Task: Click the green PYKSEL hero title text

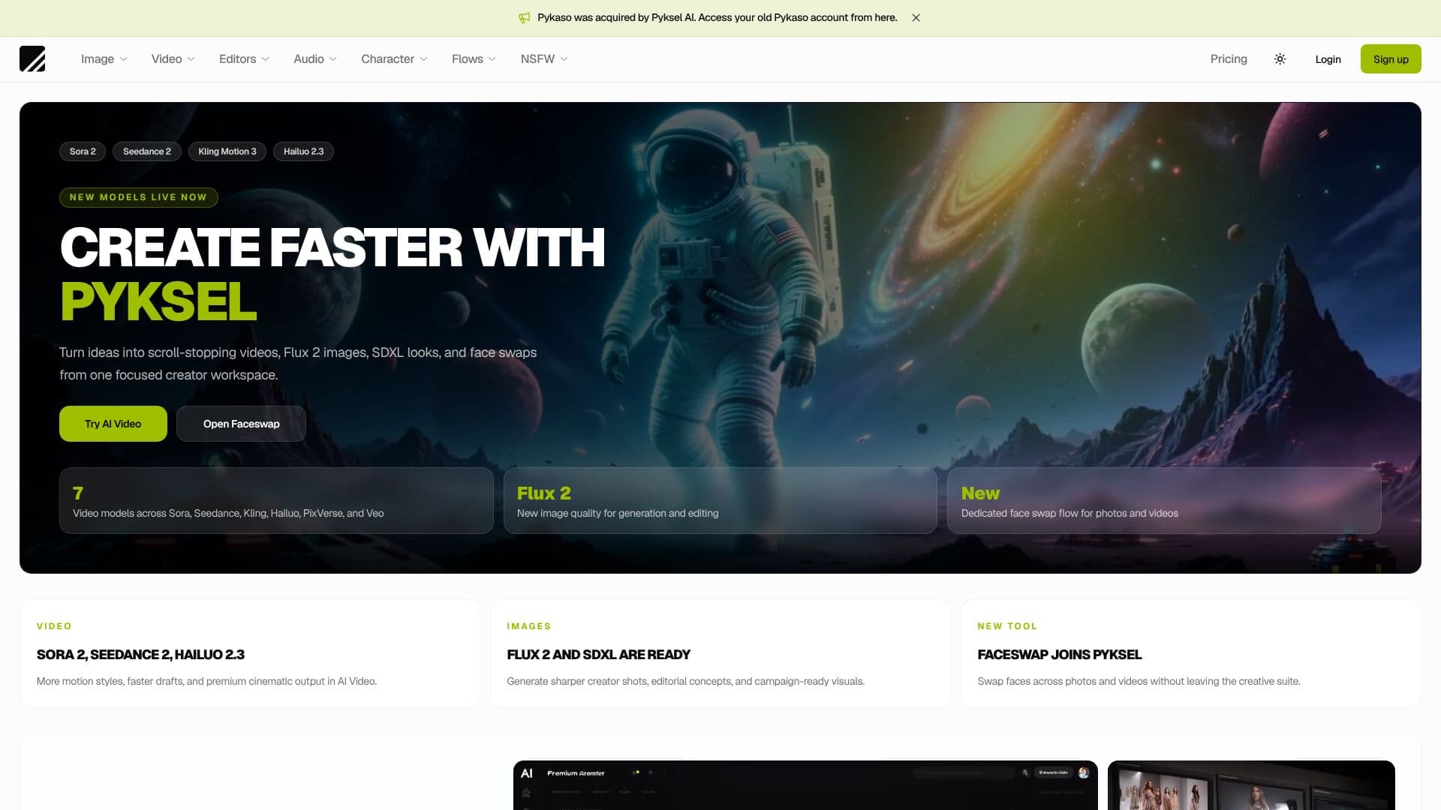Action: click(x=158, y=301)
